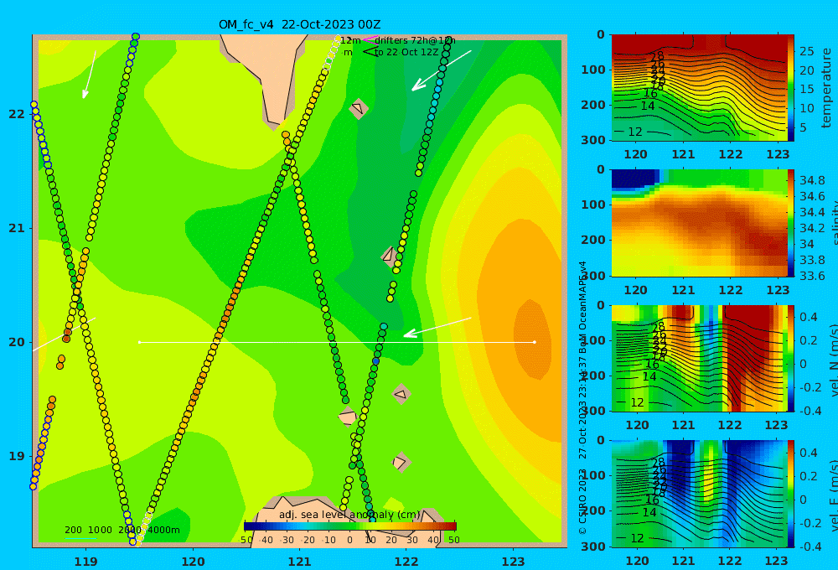Click longitude tick label 123 on main map
838x570 pixels.
tap(514, 562)
